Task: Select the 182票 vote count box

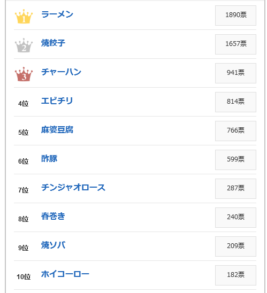Action: 235,275
